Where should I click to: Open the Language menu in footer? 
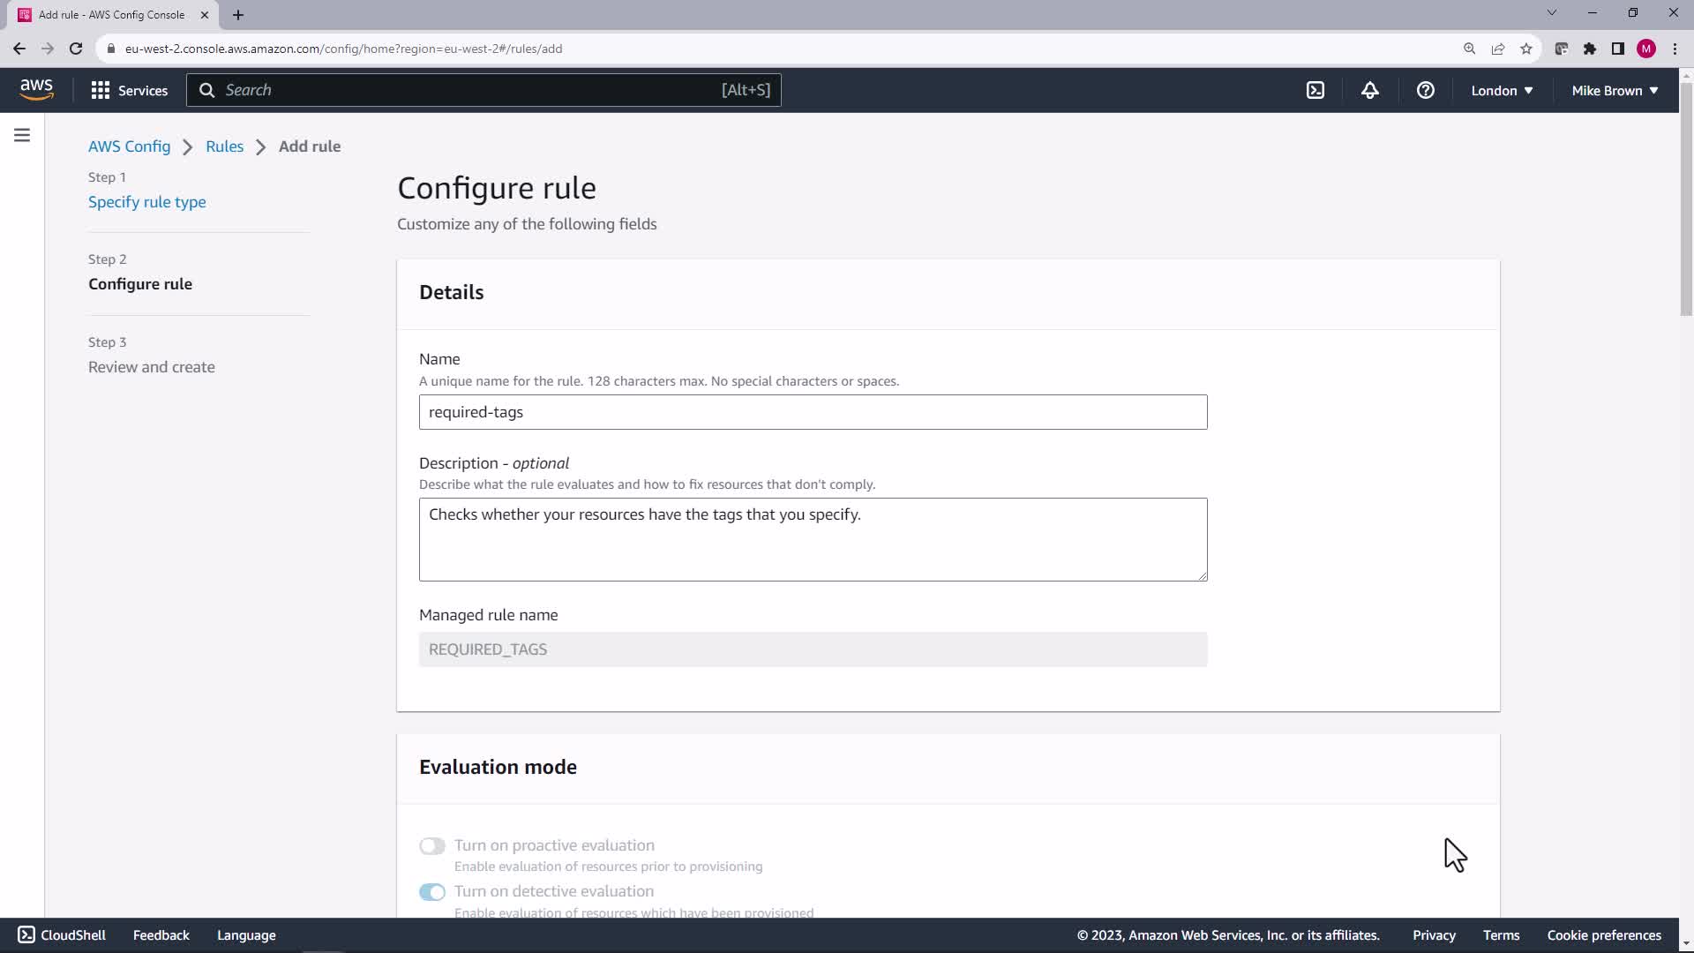(246, 935)
